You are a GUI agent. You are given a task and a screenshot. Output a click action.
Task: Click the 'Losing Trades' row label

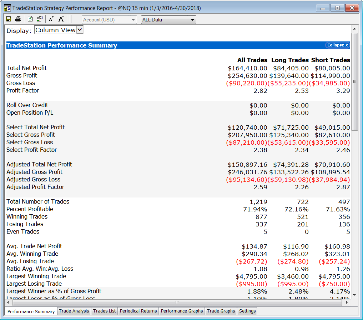point(25,224)
